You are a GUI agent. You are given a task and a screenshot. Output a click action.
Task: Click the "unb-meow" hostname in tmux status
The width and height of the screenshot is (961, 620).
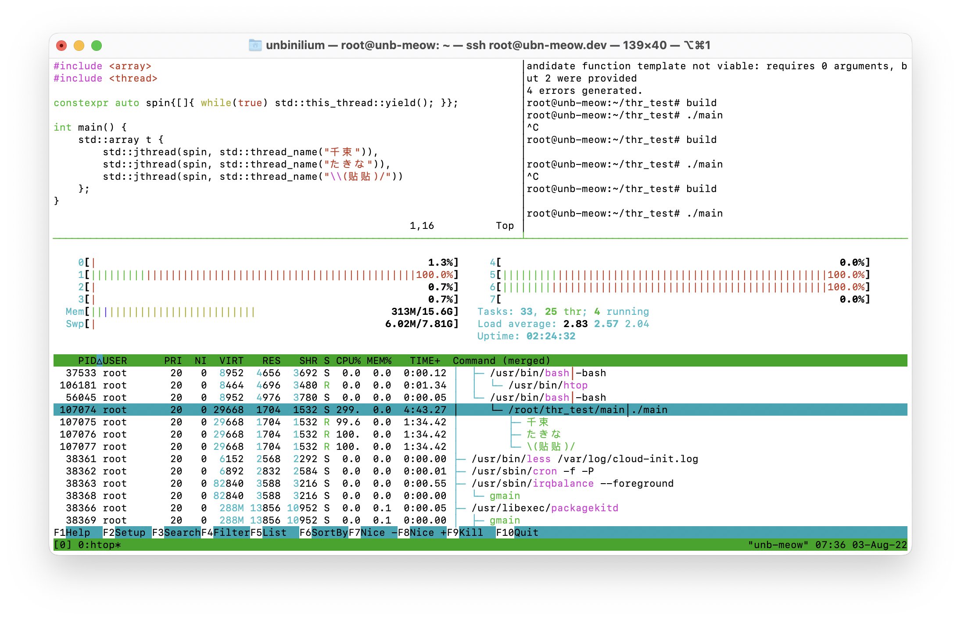778,545
